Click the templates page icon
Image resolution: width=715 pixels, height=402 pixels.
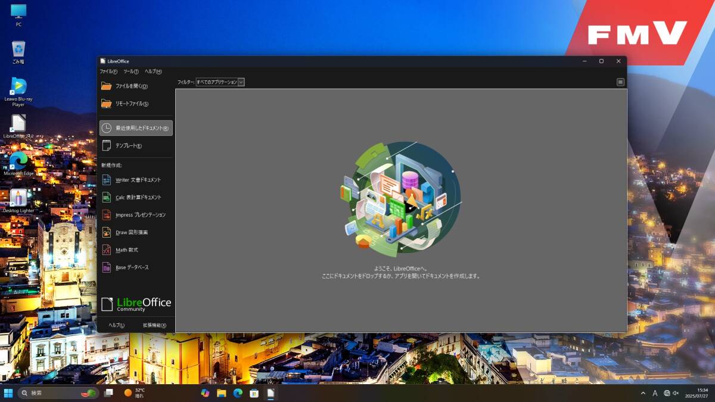point(107,146)
